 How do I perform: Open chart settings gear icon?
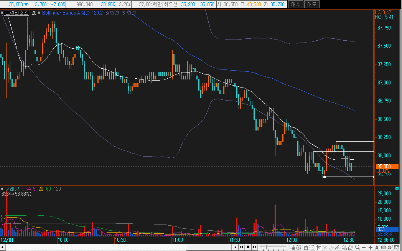pos(299,247)
